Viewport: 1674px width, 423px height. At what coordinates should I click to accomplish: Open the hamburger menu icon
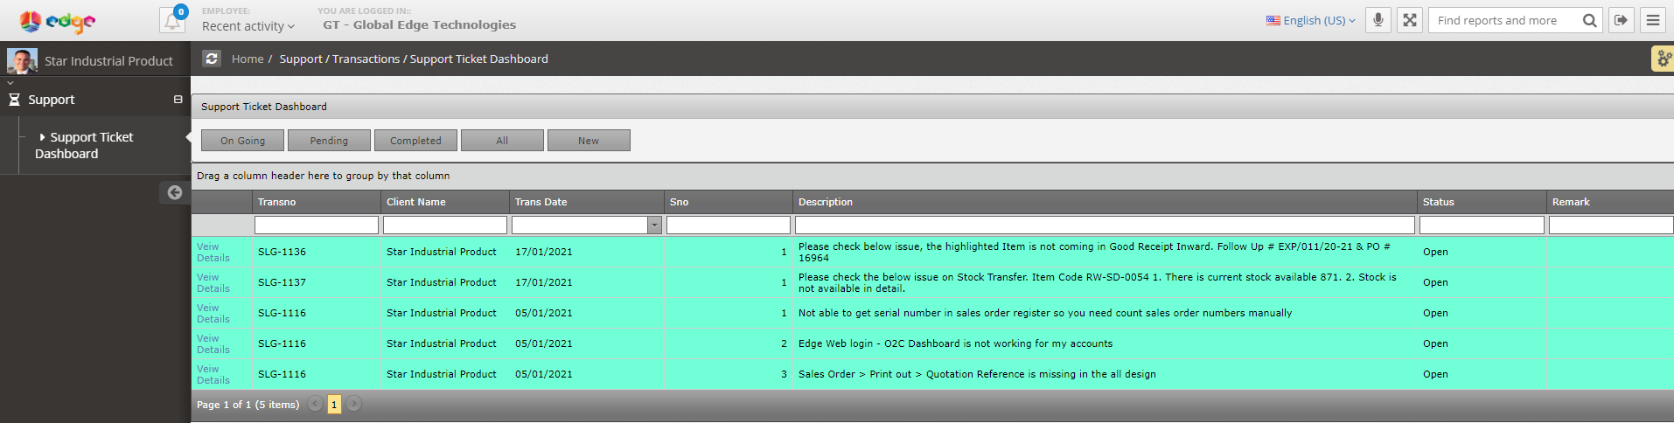1653,20
